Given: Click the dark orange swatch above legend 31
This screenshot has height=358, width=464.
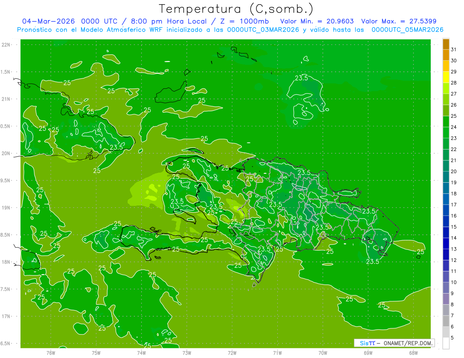Looking at the screenshot, I should (446, 44).
